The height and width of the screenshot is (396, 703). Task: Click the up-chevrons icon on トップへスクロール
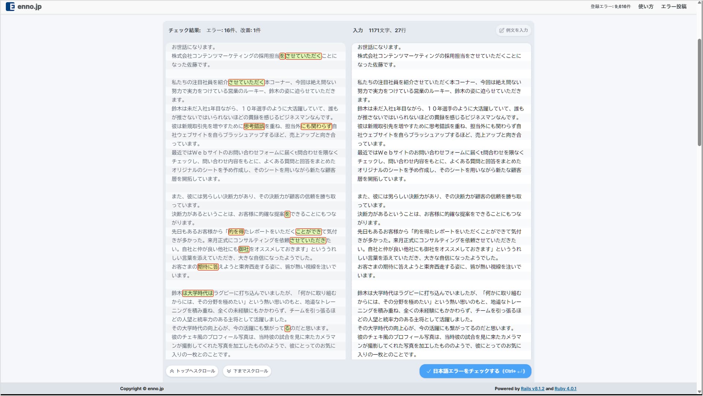172,371
